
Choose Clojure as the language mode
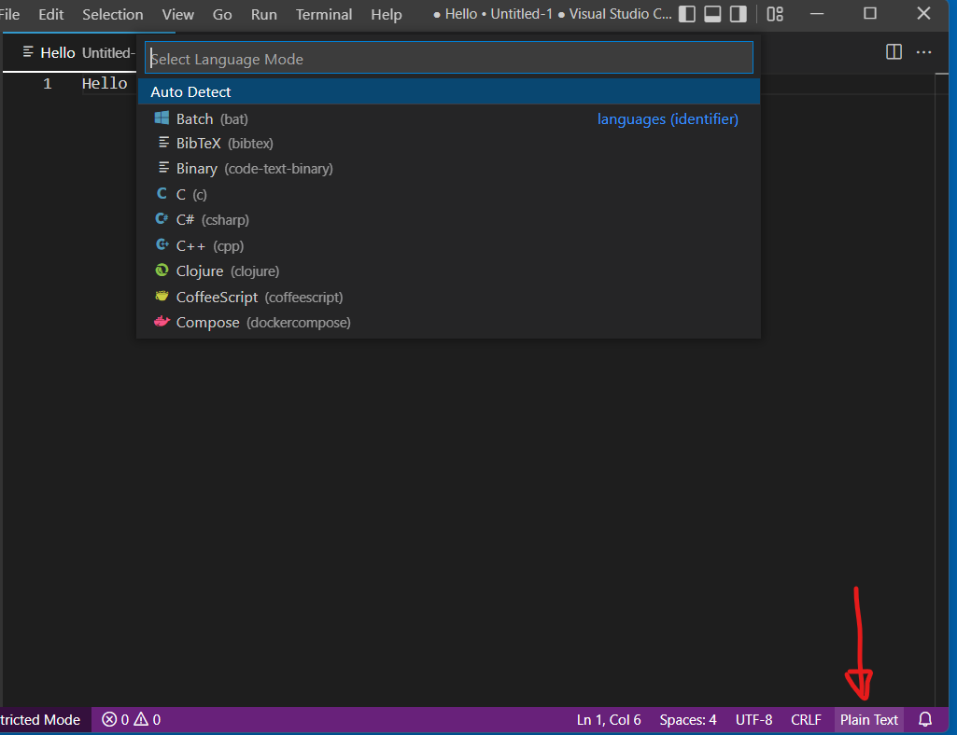(198, 270)
